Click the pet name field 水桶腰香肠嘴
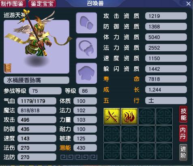Image resolution: width=193 pixels, height=166 pixels. pyautogui.click(x=36, y=80)
